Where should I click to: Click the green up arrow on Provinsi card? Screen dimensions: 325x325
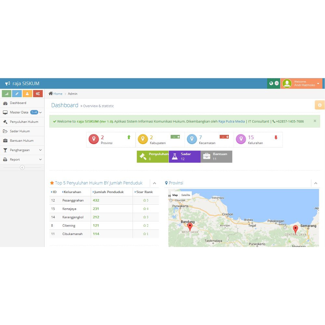tap(129, 137)
